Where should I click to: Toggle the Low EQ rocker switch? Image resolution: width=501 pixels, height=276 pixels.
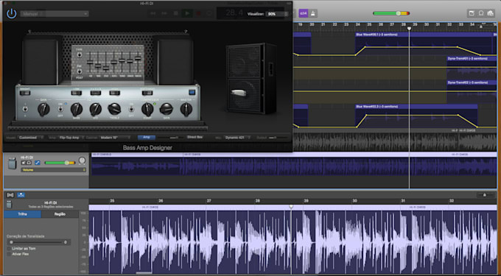(77, 93)
